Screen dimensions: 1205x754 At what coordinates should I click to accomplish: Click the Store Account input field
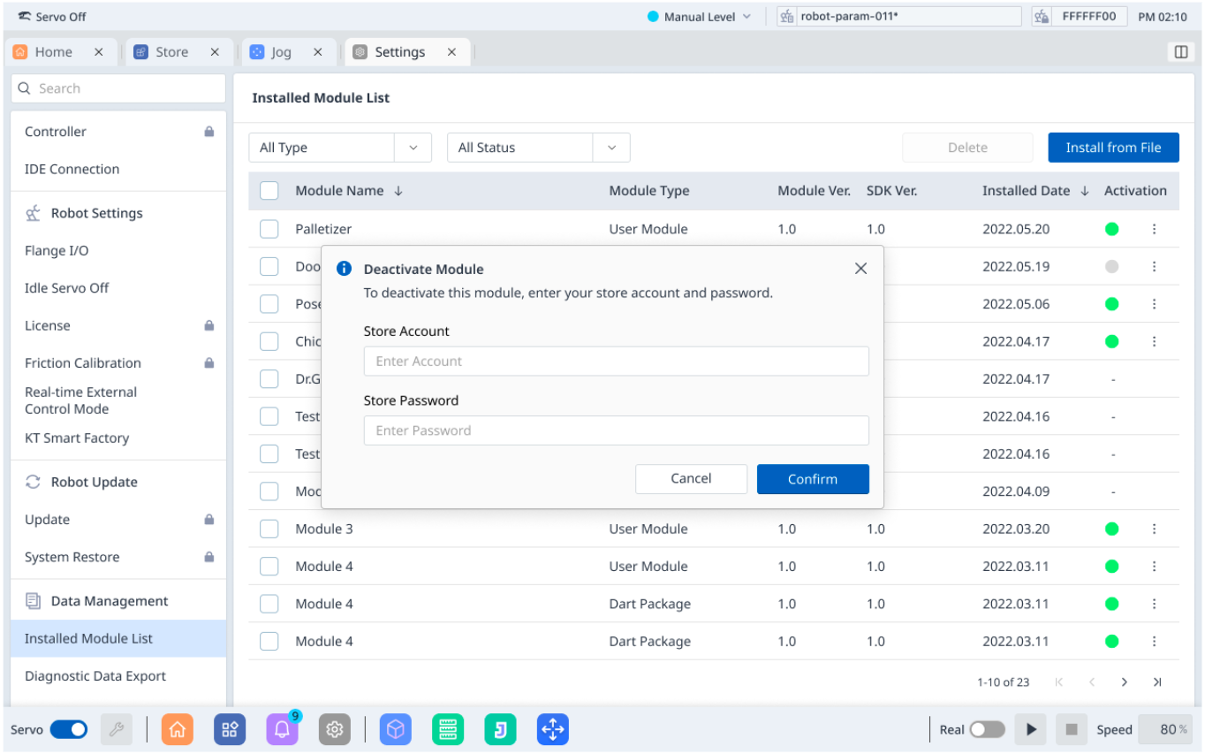[616, 361]
